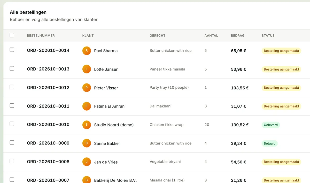This screenshot has height=183, width=310.
Task: Click Jan de Vries's avatar with letter J
Action: [x=87, y=162]
